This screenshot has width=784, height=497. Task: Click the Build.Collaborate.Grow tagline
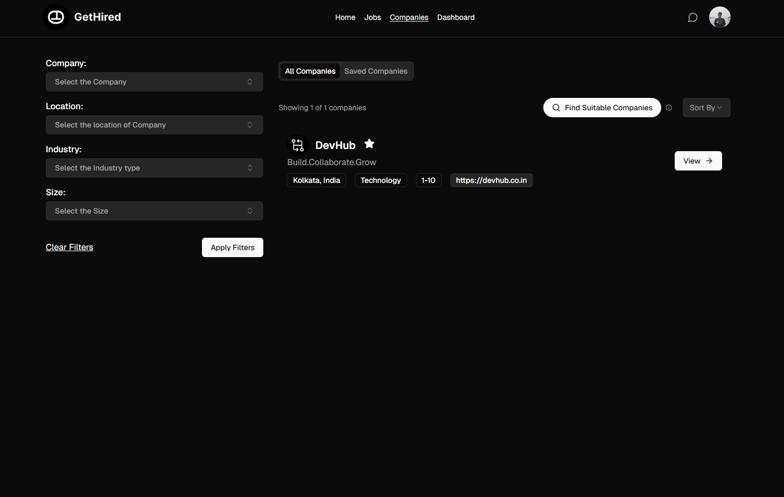point(332,162)
